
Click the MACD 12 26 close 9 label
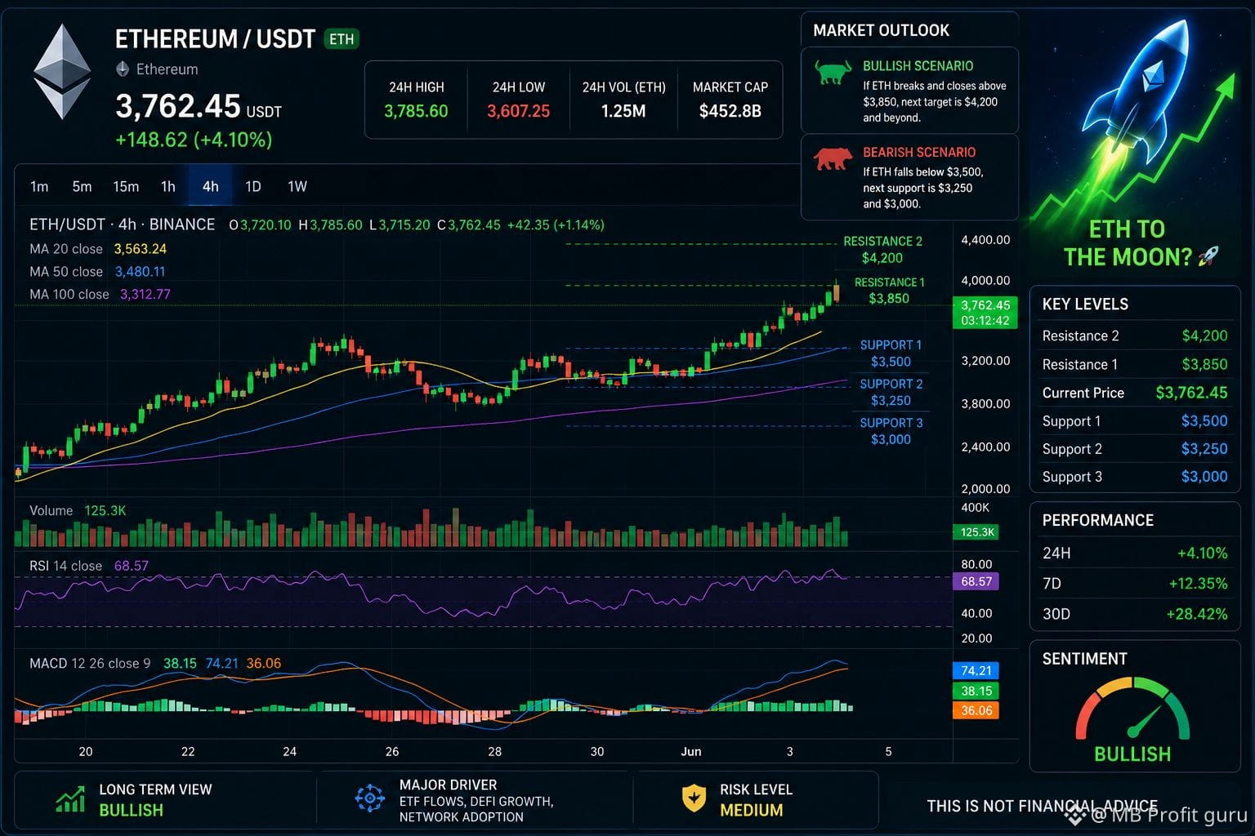coord(90,663)
